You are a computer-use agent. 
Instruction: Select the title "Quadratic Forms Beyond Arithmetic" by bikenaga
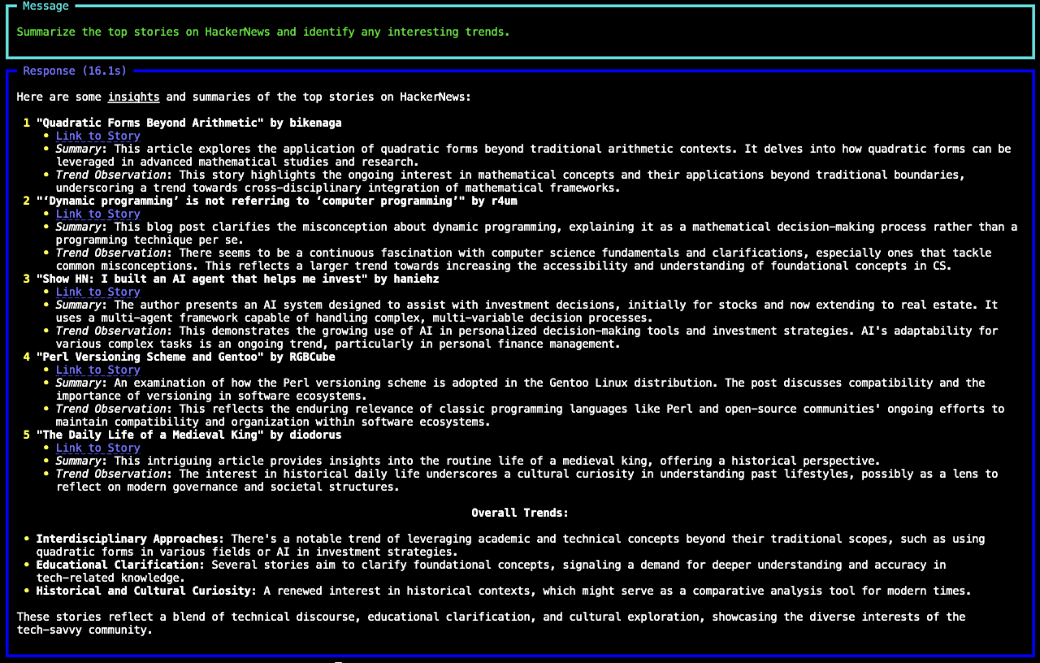pos(189,123)
